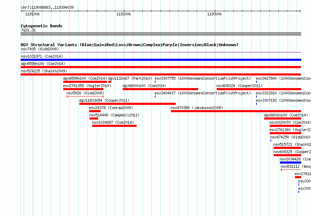Image resolution: width=311 pixels, height=216 pixels.
Task: Click the 119100k ruler label
Action: [32, 14]
